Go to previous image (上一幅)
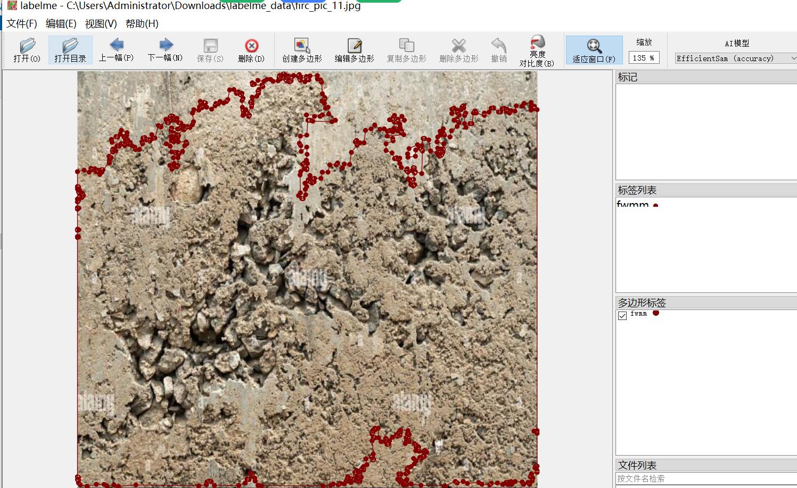Image resolution: width=797 pixels, height=488 pixels. point(116,51)
